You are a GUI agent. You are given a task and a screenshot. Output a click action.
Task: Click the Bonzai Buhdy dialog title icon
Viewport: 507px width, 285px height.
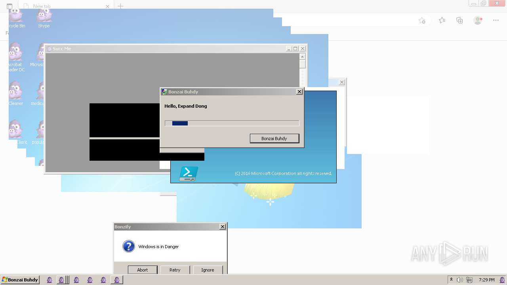(164, 91)
